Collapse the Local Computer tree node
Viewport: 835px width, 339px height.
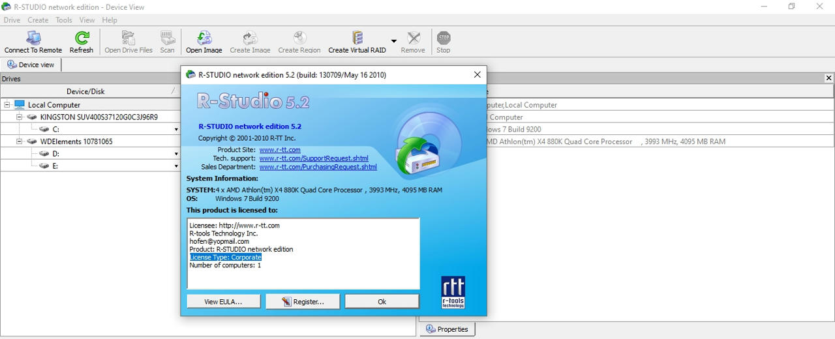click(7, 104)
